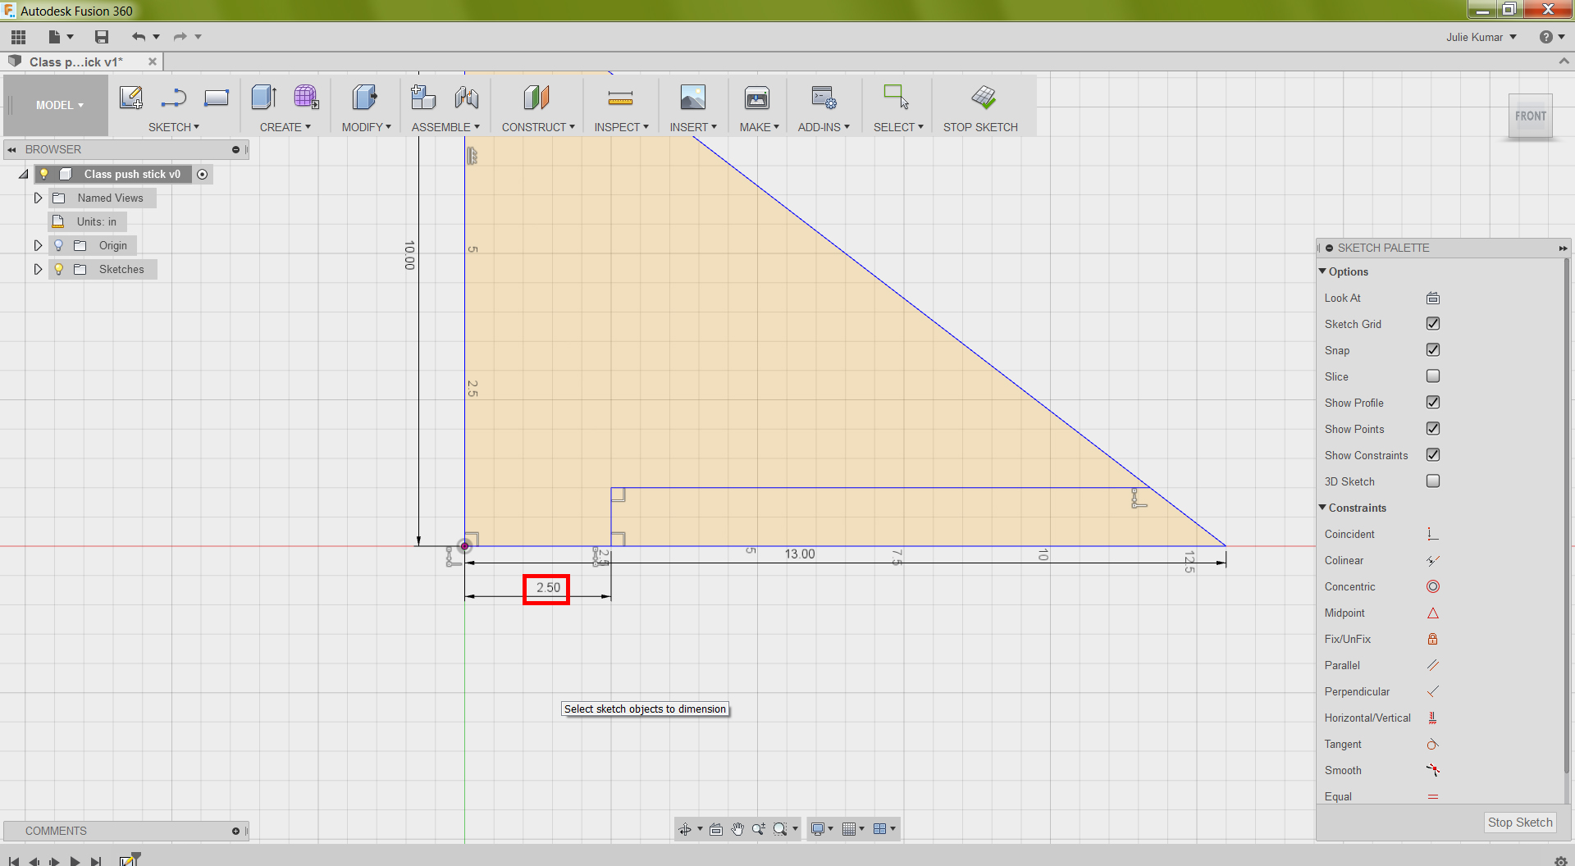Image resolution: width=1575 pixels, height=866 pixels.
Task: Click the construction plane icon
Action: coord(536,98)
